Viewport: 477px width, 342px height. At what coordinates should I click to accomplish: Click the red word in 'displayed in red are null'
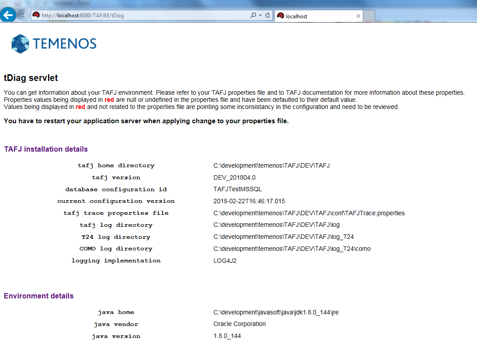click(109, 100)
